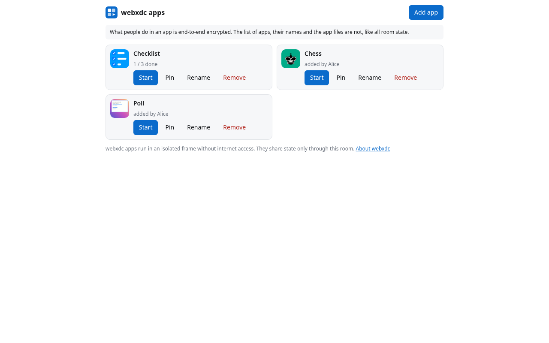Screen dimensions: 549x343
Task: Remove the Checklist app
Action: click(234, 78)
